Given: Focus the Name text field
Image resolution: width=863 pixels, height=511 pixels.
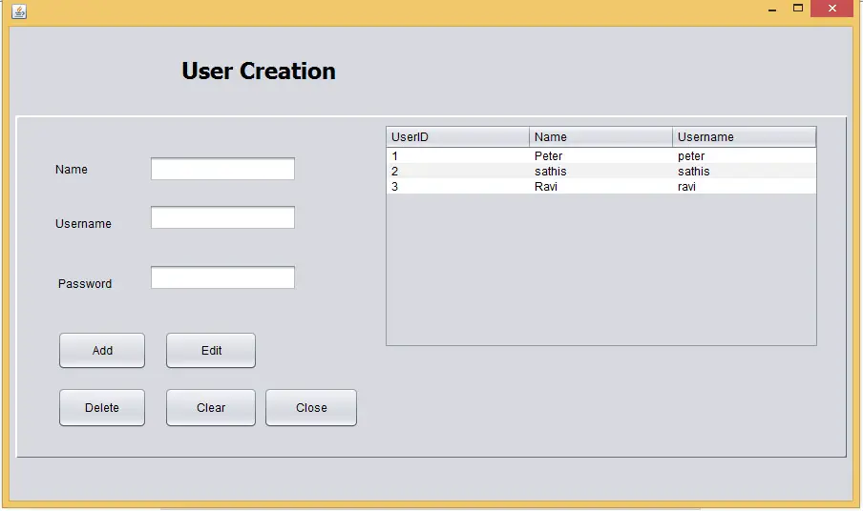Looking at the screenshot, I should pyautogui.click(x=222, y=169).
